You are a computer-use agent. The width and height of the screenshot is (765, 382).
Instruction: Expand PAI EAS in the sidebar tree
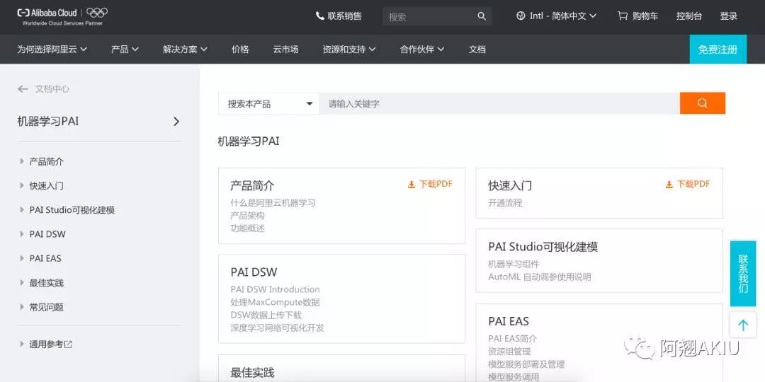coord(21,258)
